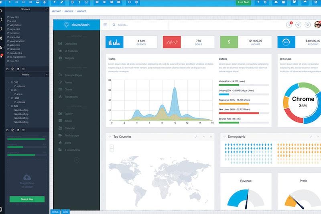Click the world map in Top Countries
Viewport: 321px width, 214px height.
pos(160,180)
